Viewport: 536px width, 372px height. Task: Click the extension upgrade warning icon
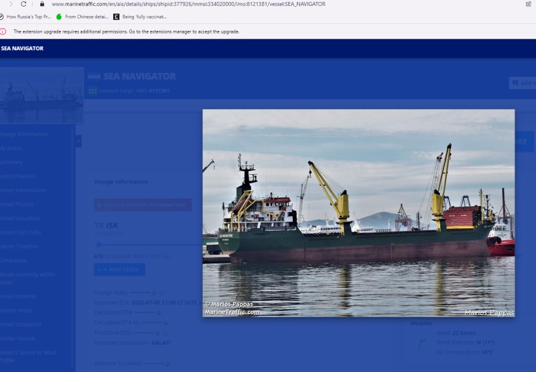[x=3, y=31]
